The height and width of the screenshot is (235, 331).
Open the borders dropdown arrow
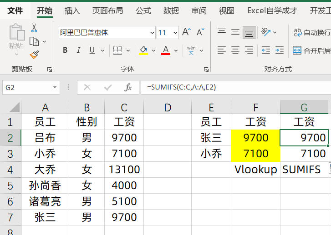click(128, 50)
